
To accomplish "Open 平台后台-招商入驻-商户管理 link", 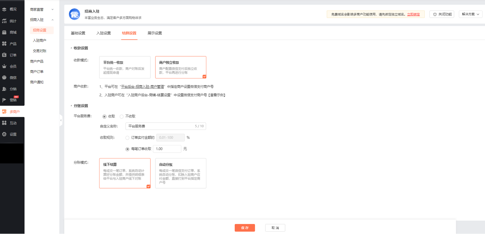I will pos(143,87).
